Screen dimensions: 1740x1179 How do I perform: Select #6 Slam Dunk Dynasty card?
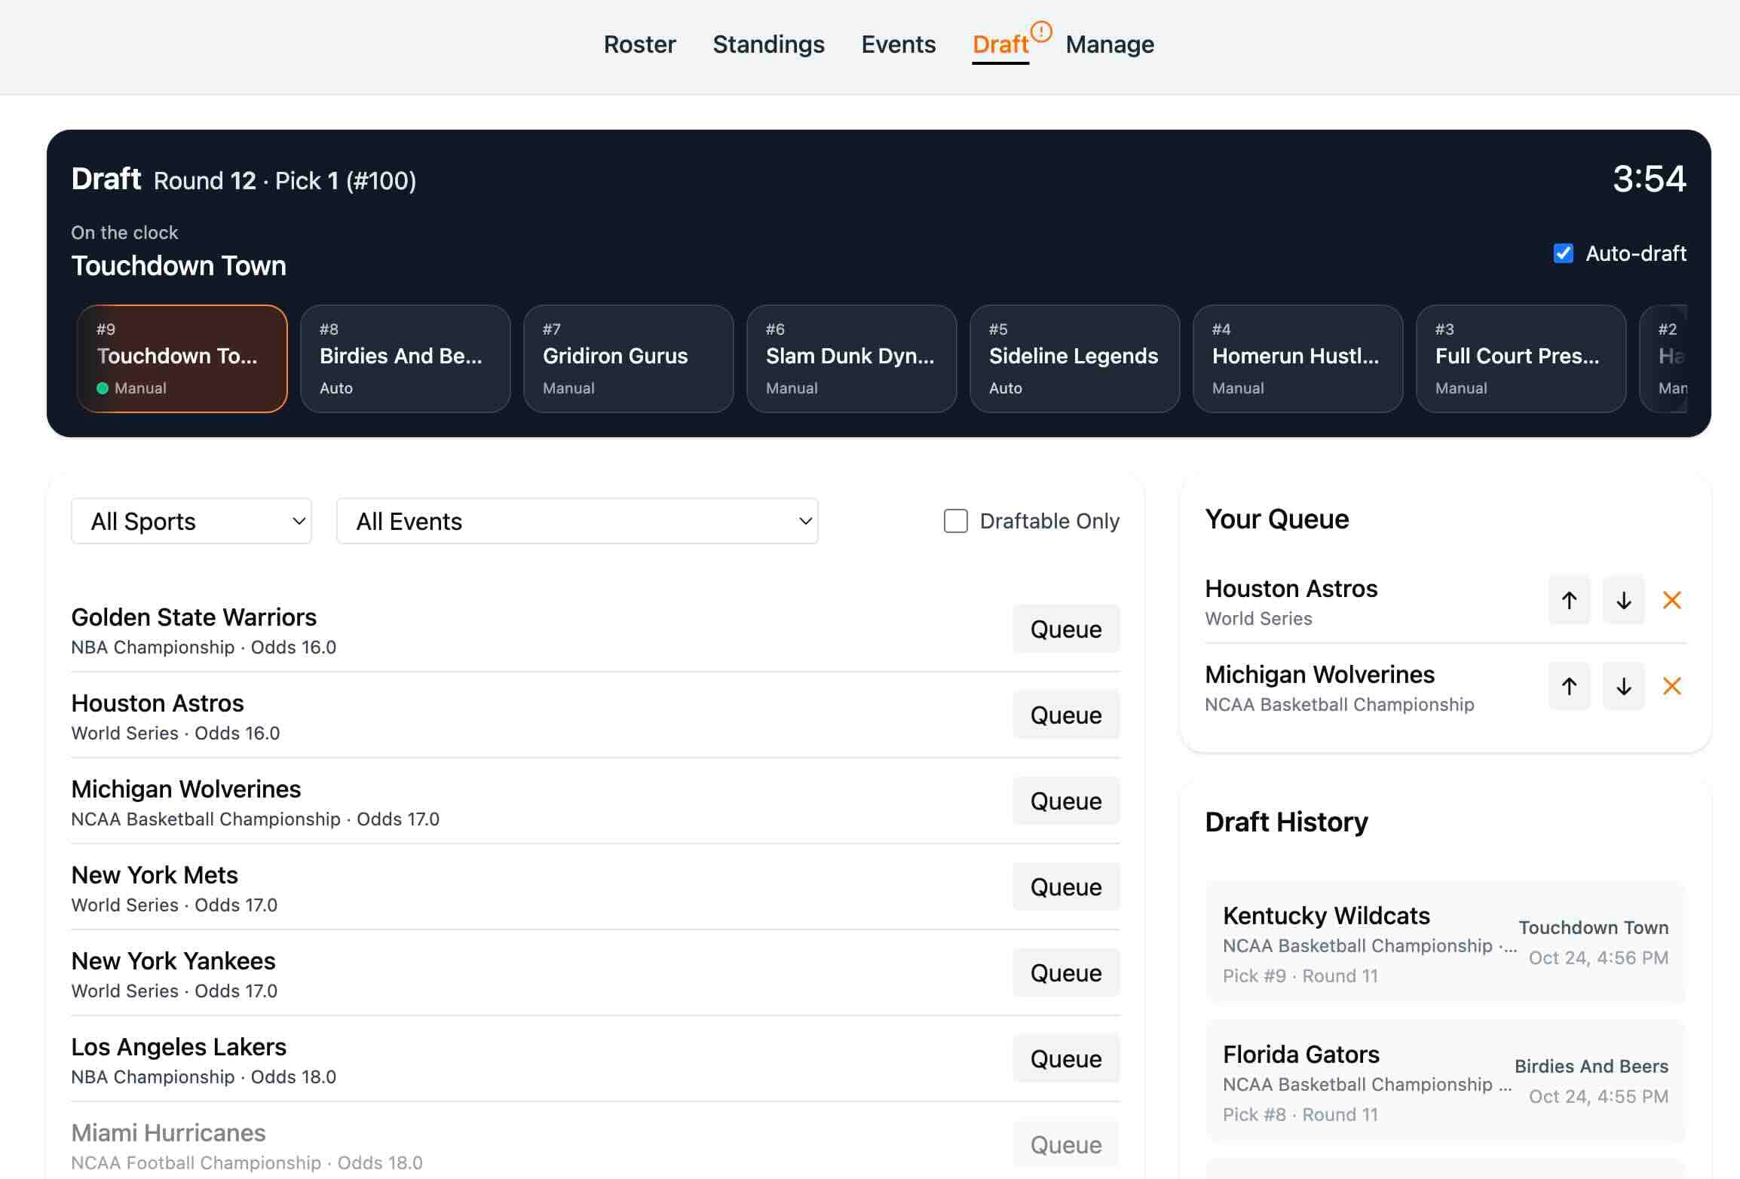(851, 359)
